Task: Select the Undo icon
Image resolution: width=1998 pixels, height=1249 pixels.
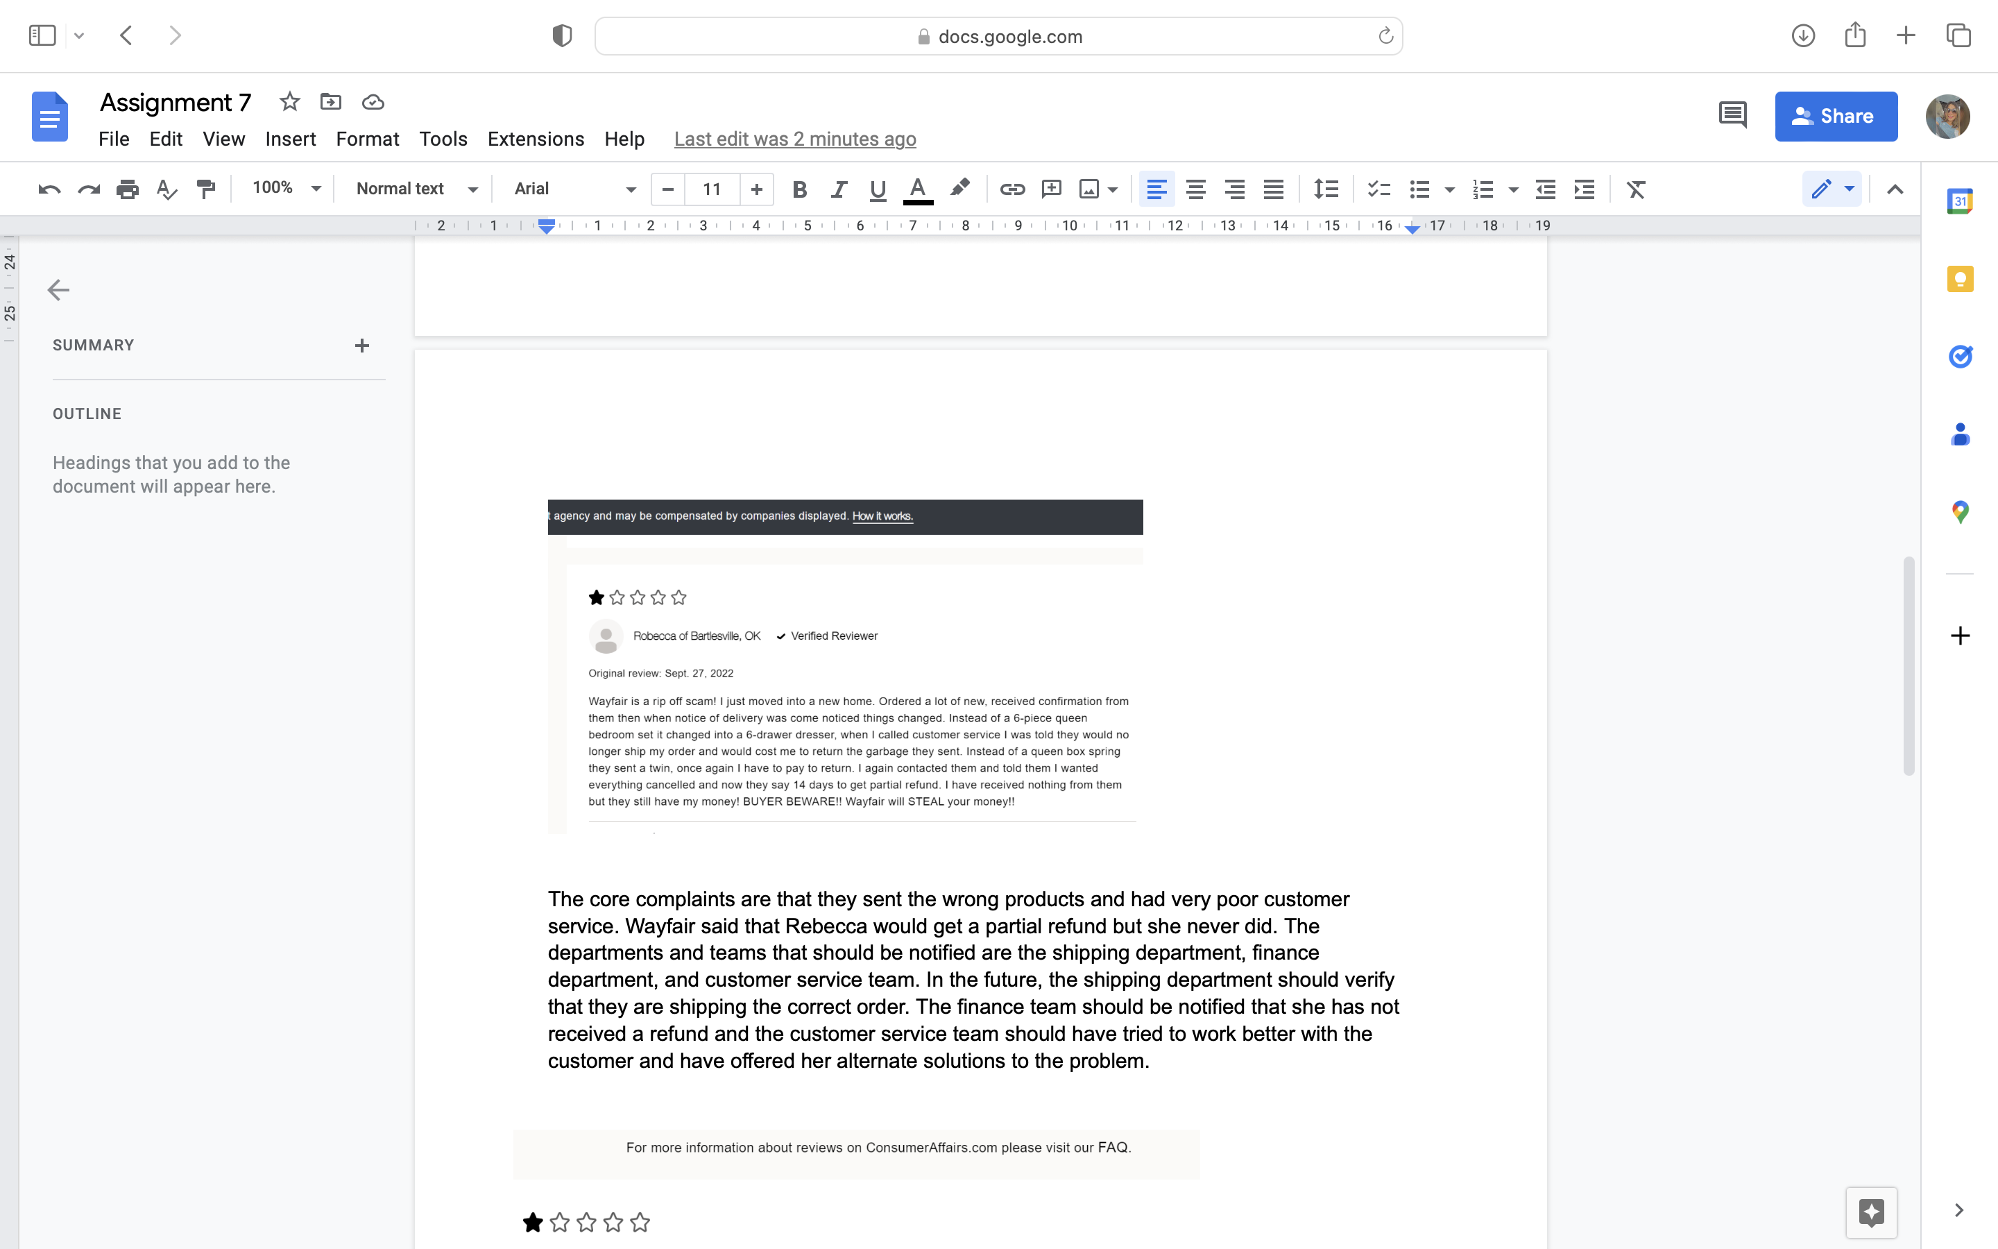Action: click(49, 189)
